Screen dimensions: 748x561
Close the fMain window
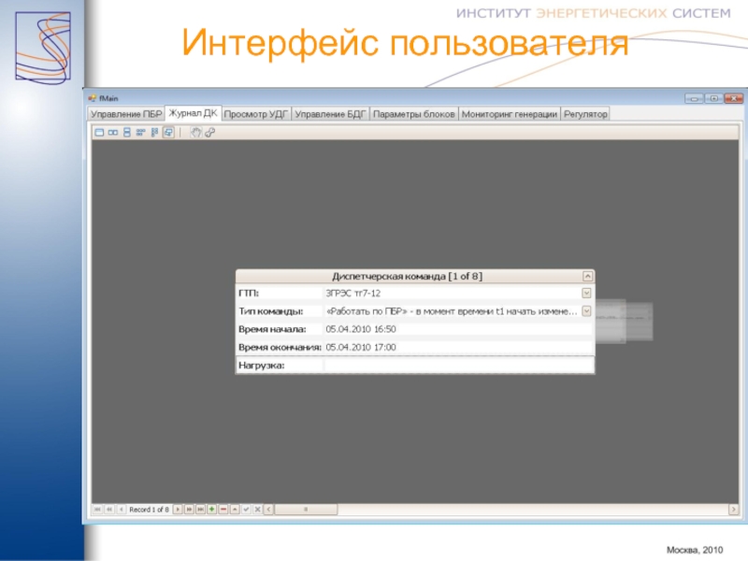(x=734, y=98)
